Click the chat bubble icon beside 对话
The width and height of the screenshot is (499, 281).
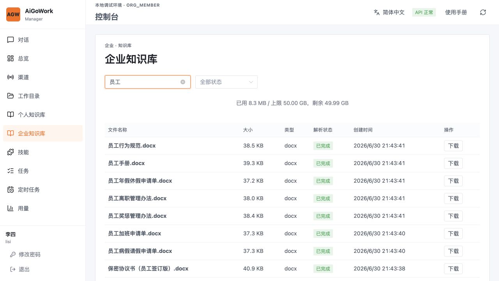coord(11,40)
